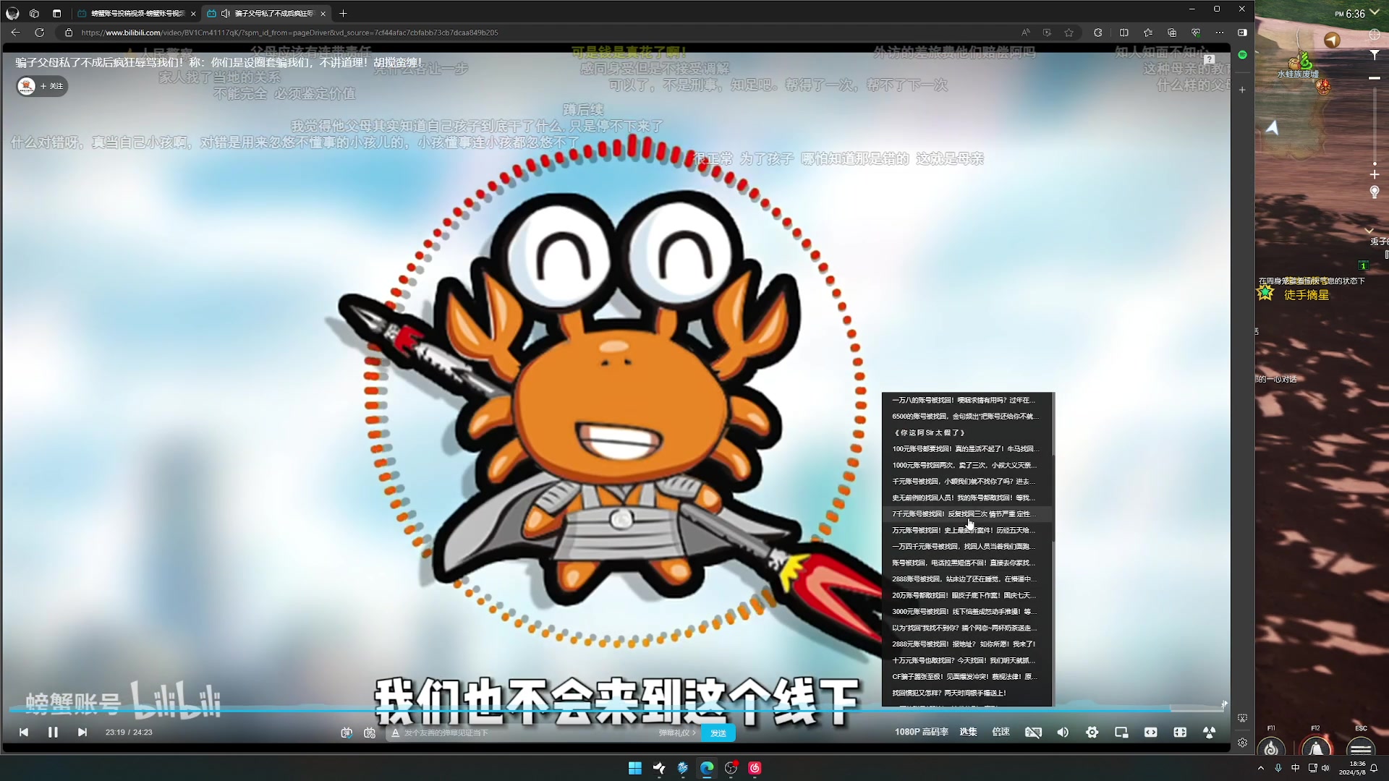Toggle web fullscreen mode
This screenshot has height=781, width=1389.
(1180, 733)
